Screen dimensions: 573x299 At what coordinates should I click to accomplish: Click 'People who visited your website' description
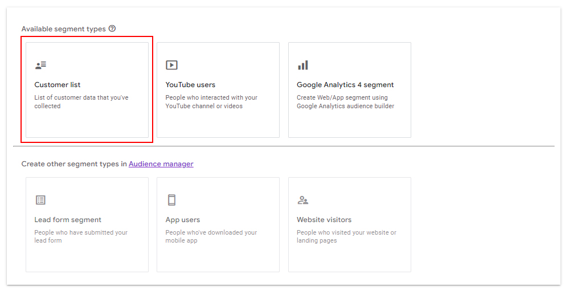(346, 236)
